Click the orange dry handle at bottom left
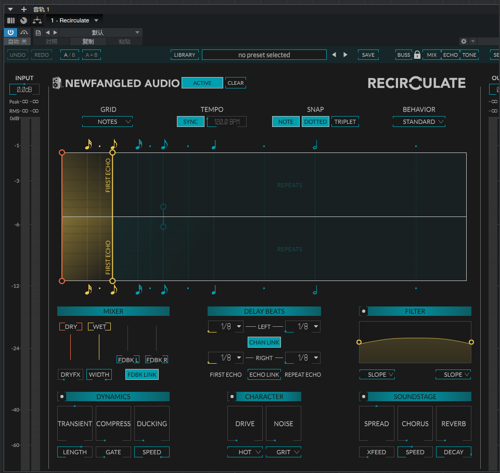The height and width of the screenshot is (473, 500). [x=62, y=281]
